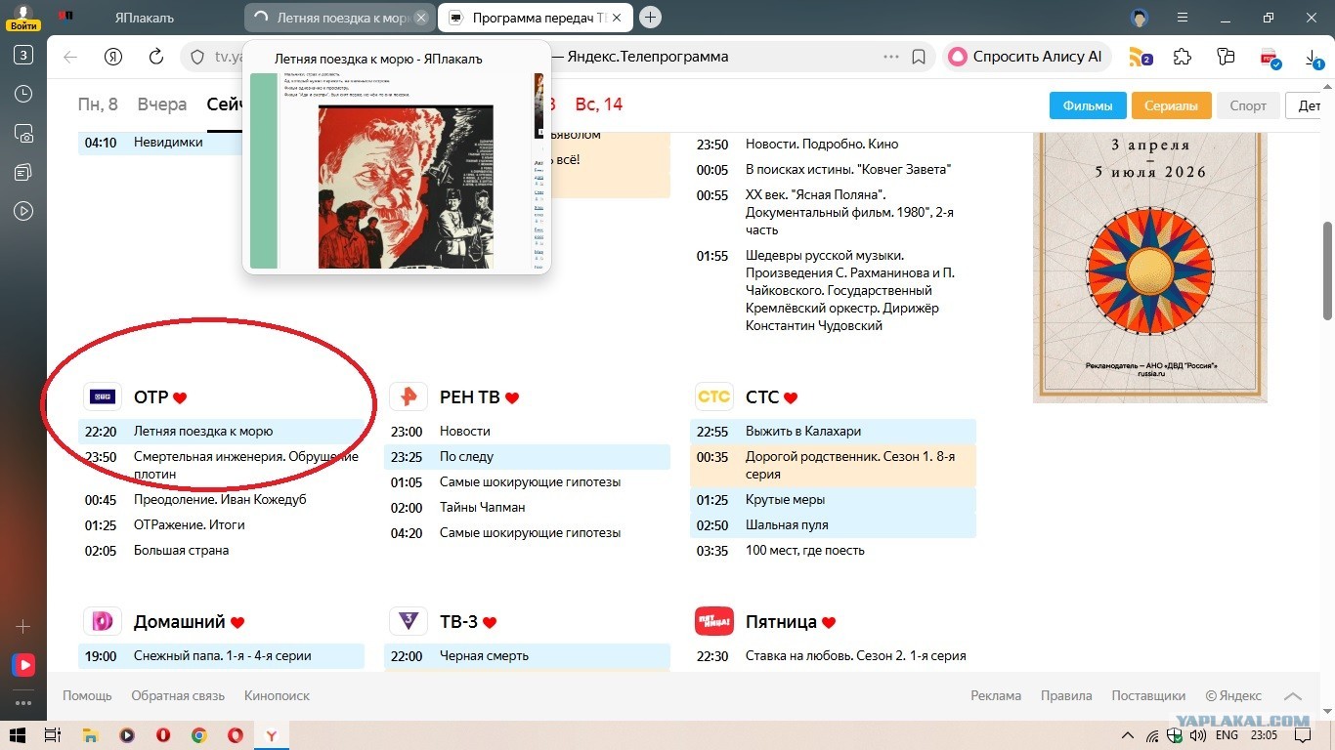
Task: Filter the schedule by Спорт
Action: 1248,105
